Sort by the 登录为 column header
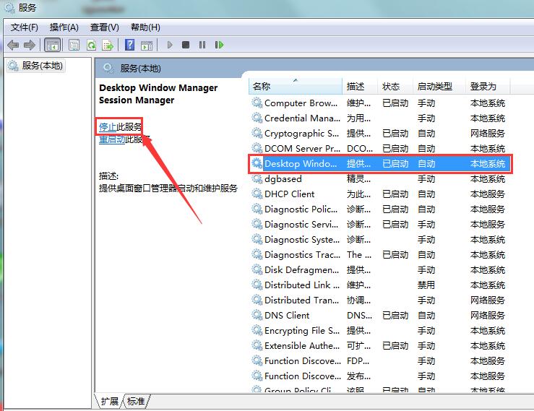 488,86
